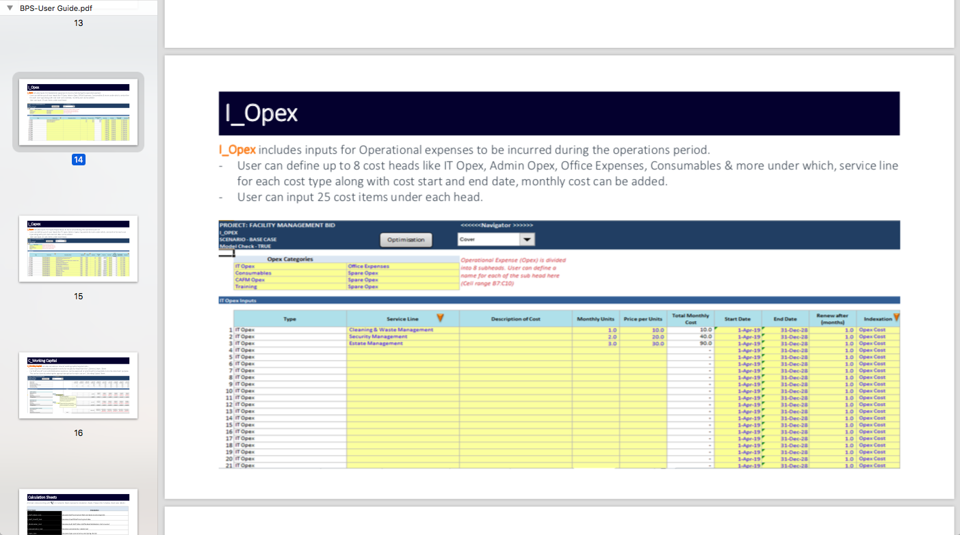The height and width of the screenshot is (535, 960).
Task: Click the Consumables cell under Opex Categories
Action: point(252,272)
